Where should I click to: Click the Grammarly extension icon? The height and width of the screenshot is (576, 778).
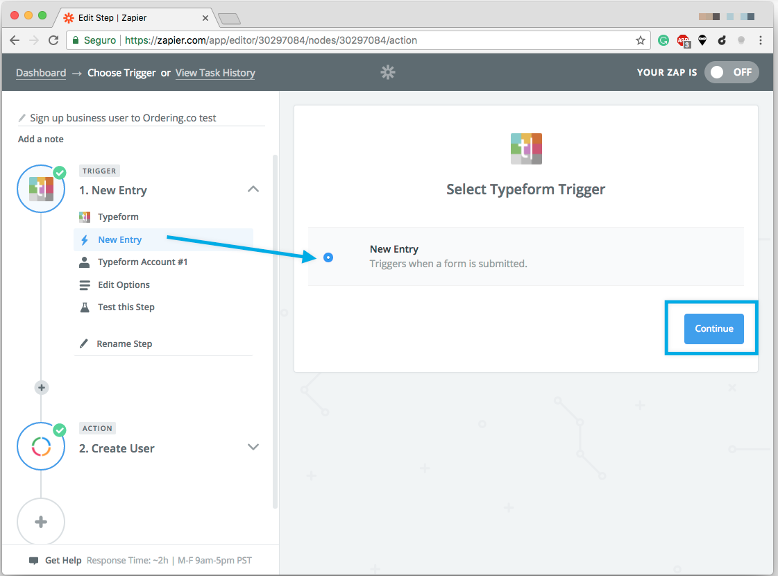click(663, 40)
